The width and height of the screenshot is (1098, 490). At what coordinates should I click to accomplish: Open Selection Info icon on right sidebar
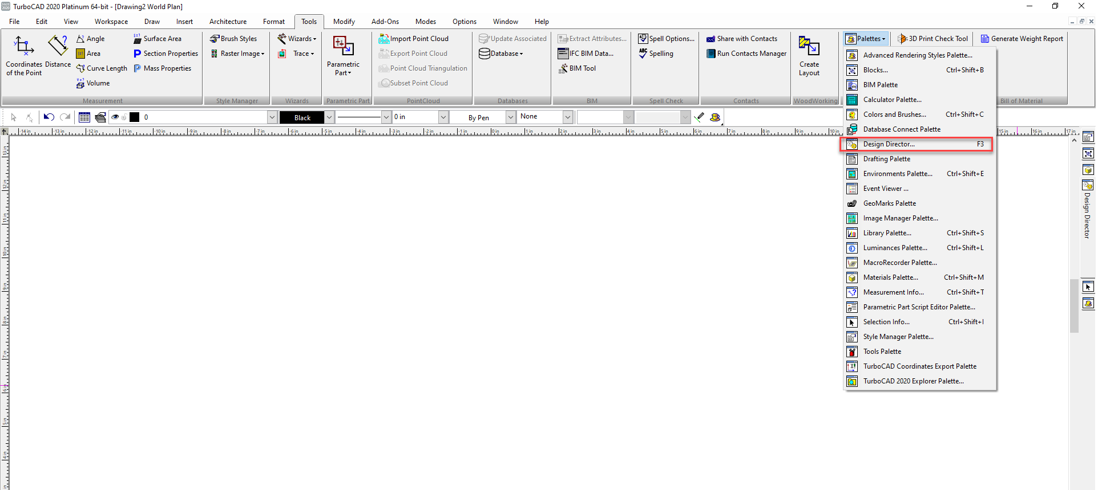pyautogui.click(x=1088, y=287)
